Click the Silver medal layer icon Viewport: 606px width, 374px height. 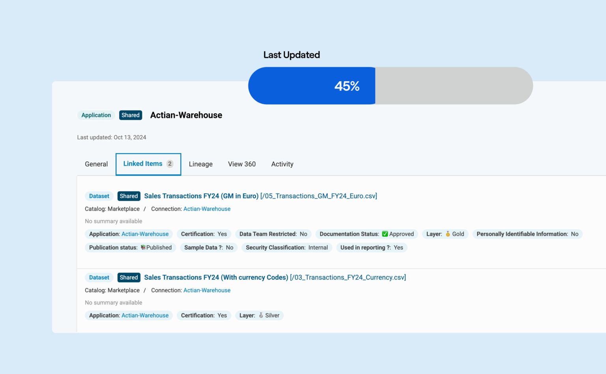[261, 315]
